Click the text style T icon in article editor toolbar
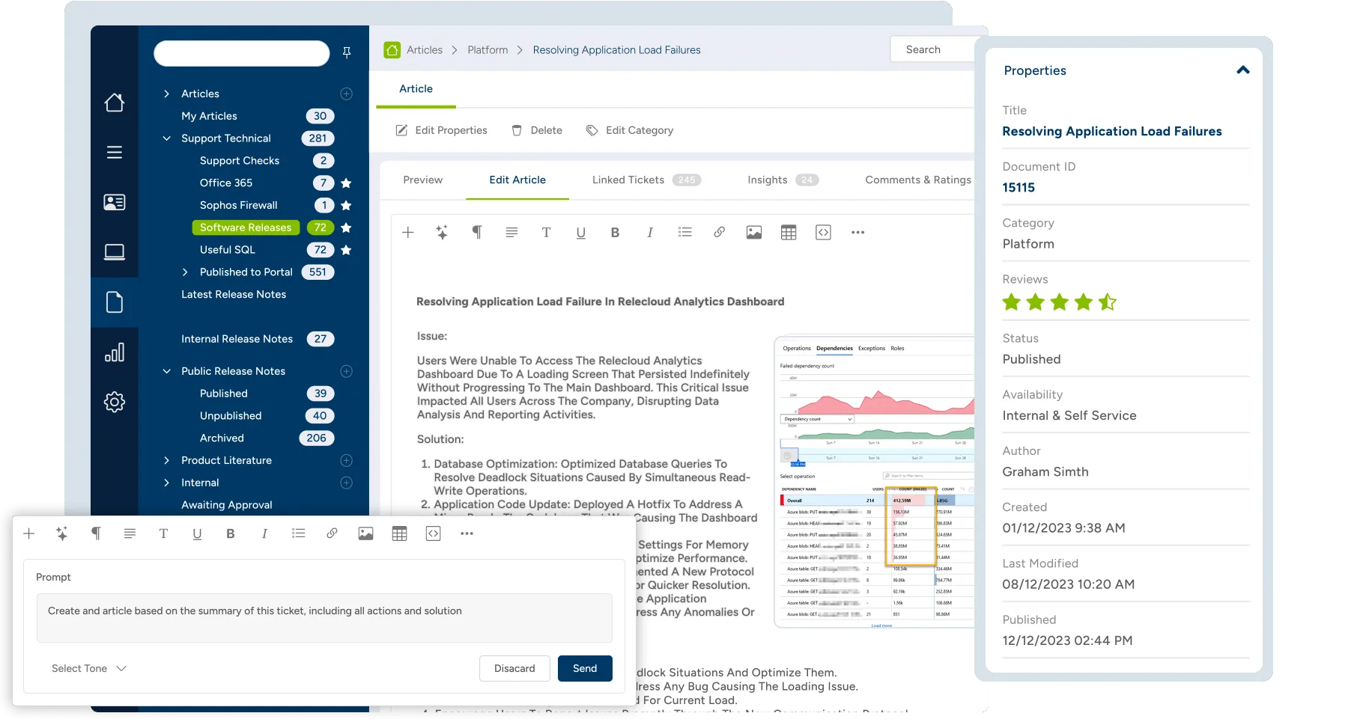The height and width of the screenshot is (722, 1348). click(546, 233)
